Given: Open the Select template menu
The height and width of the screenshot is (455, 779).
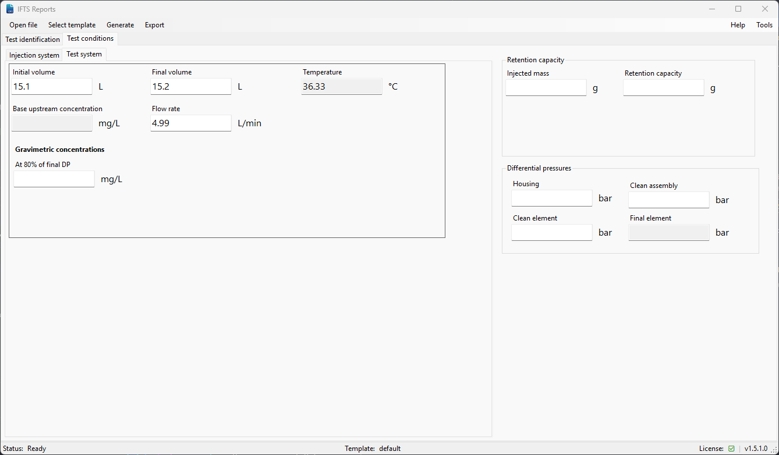Looking at the screenshot, I should [x=72, y=25].
